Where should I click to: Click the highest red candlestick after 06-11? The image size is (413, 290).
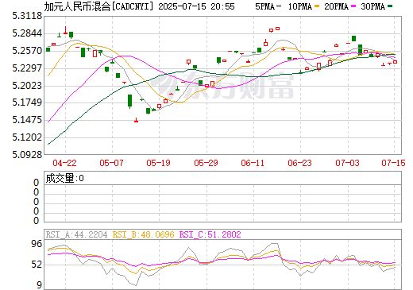pos(277,29)
